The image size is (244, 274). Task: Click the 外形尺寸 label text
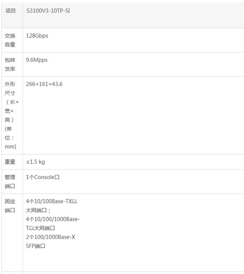(x=10, y=89)
